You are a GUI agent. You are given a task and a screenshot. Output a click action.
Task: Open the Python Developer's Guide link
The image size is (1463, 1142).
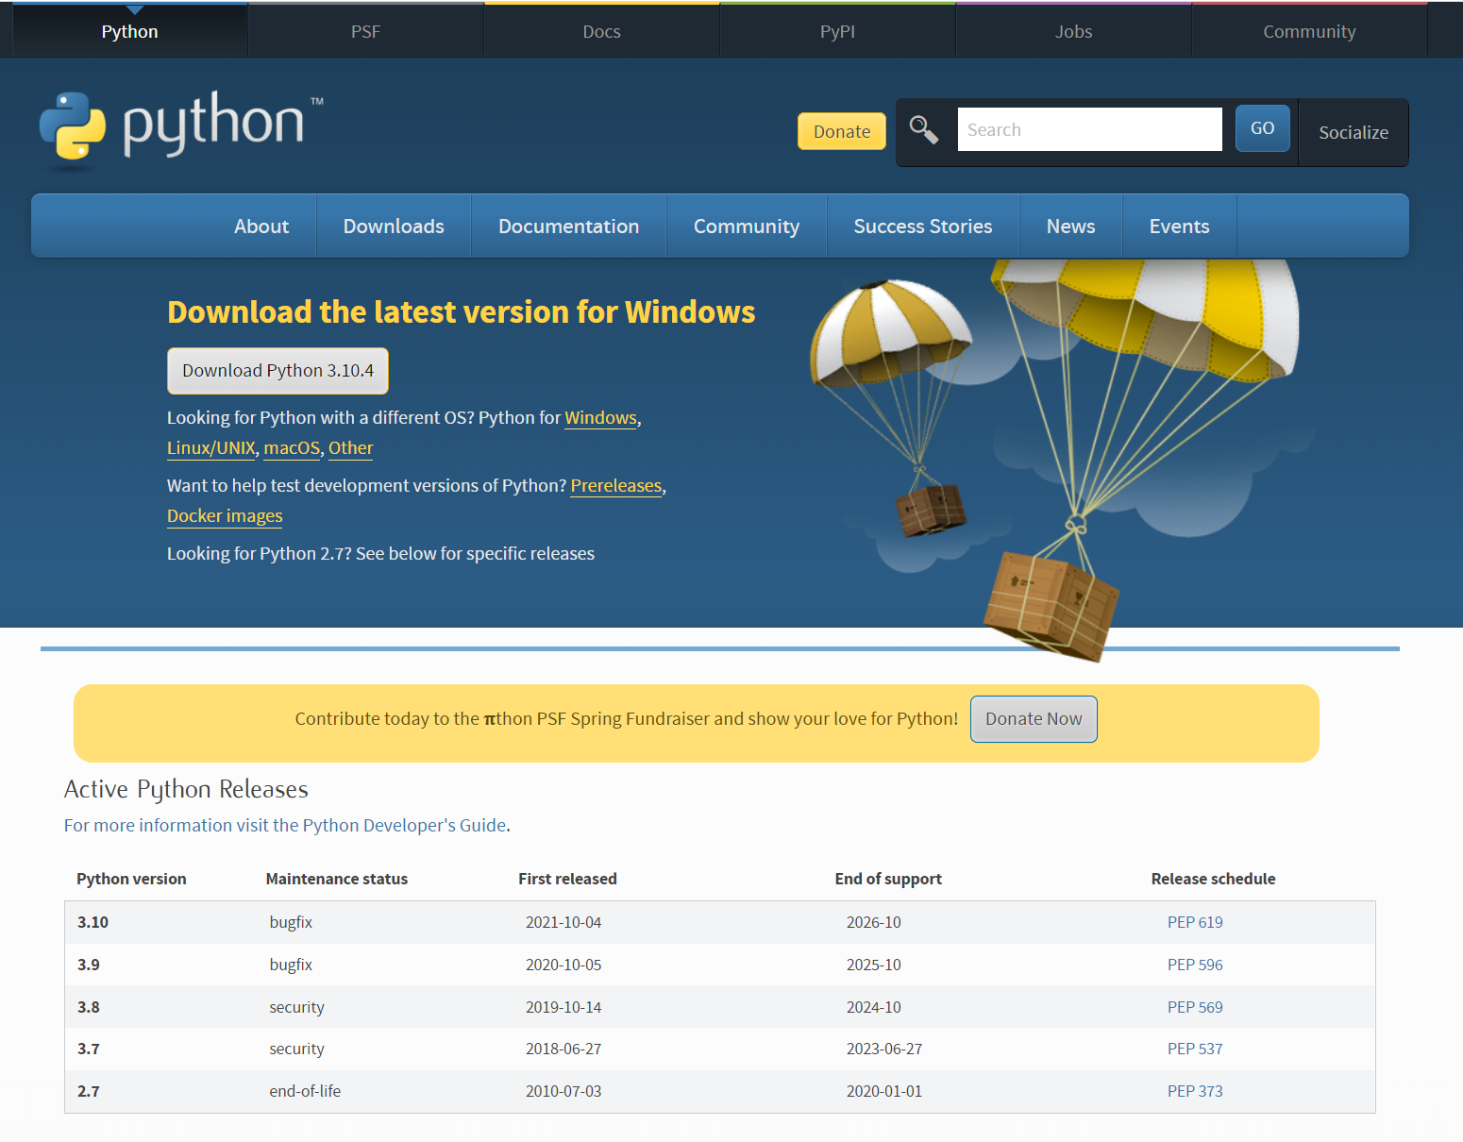(285, 826)
